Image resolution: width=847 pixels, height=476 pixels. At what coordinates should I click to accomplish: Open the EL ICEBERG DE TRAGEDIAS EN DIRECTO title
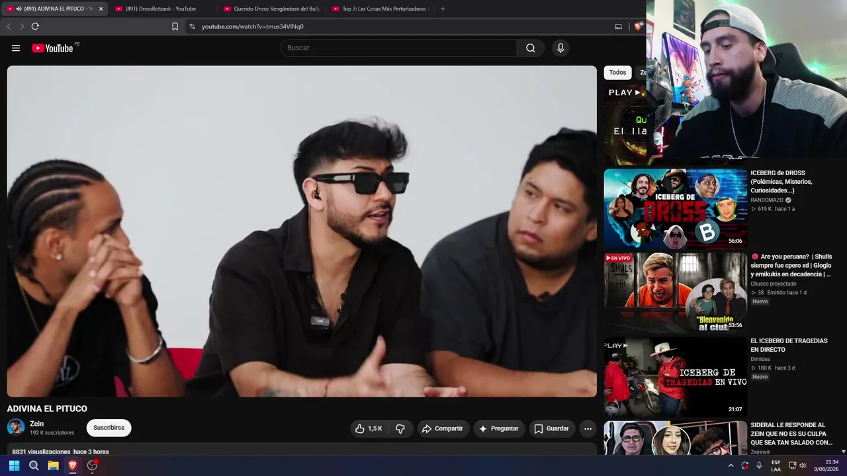[x=789, y=345]
